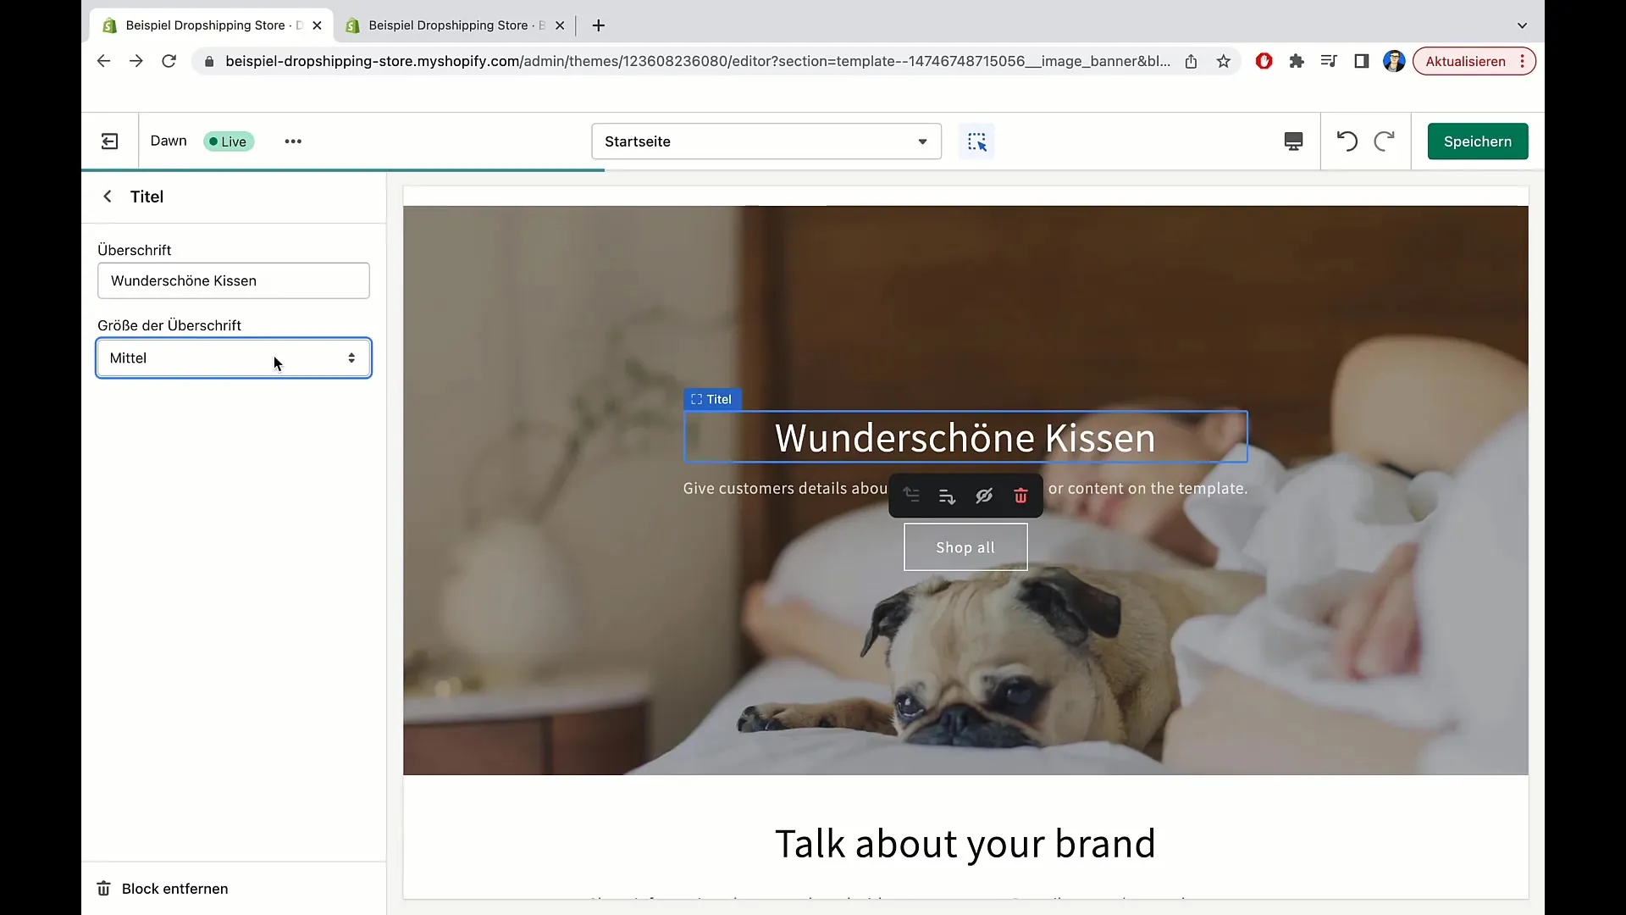Open the Dawn theme options menu
This screenshot has height=915, width=1626.
tap(294, 141)
